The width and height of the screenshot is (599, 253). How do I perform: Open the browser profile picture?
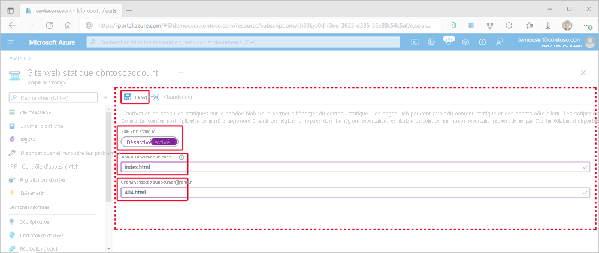(567, 25)
